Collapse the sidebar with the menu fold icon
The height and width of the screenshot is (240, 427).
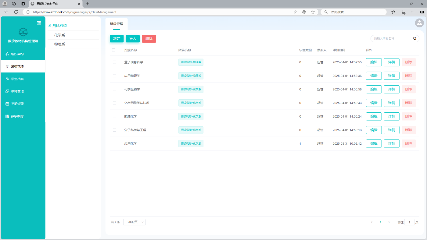click(39, 23)
